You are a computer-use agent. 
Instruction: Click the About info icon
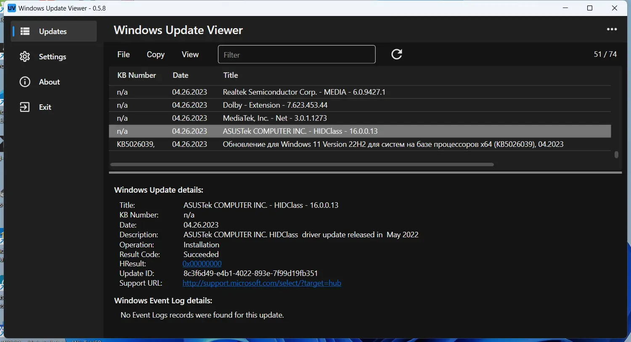pos(25,82)
